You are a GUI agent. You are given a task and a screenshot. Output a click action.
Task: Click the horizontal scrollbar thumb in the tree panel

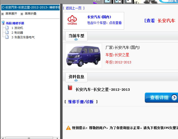[29, 138]
